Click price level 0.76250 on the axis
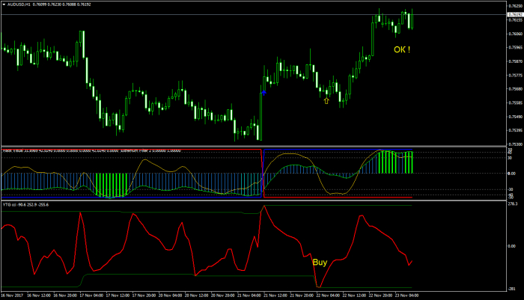The width and height of the screenshot is (524, 300). (516, 6)
